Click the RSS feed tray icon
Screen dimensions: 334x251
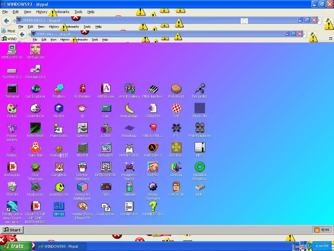(317, 230)
